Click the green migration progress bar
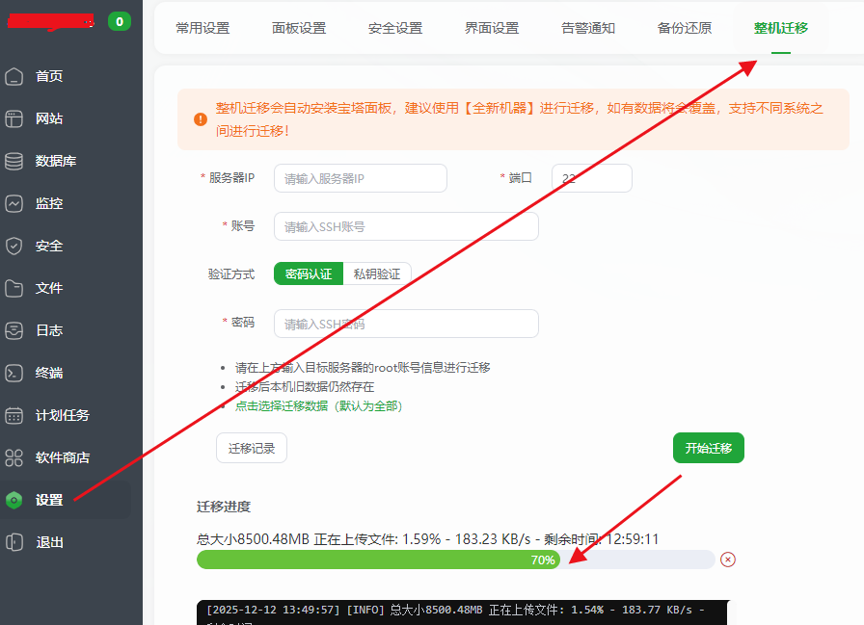864x625 pixels. [378, 560]
